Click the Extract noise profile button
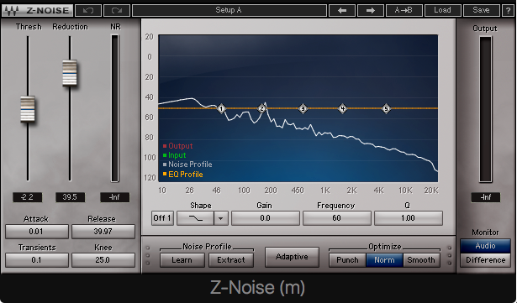 [x=231, y=260]
